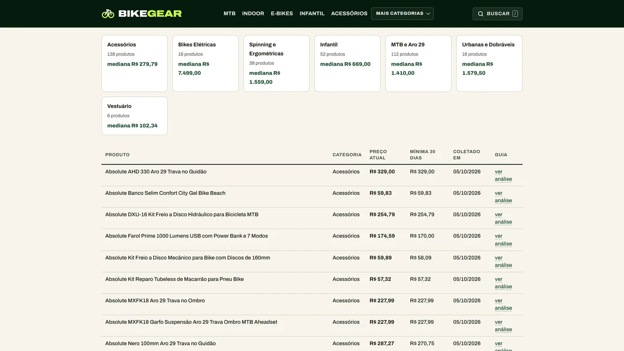The height and width of the screenshot is (351, 624).
Task: Click the Buscar search button
Action: tap(497, 14)
